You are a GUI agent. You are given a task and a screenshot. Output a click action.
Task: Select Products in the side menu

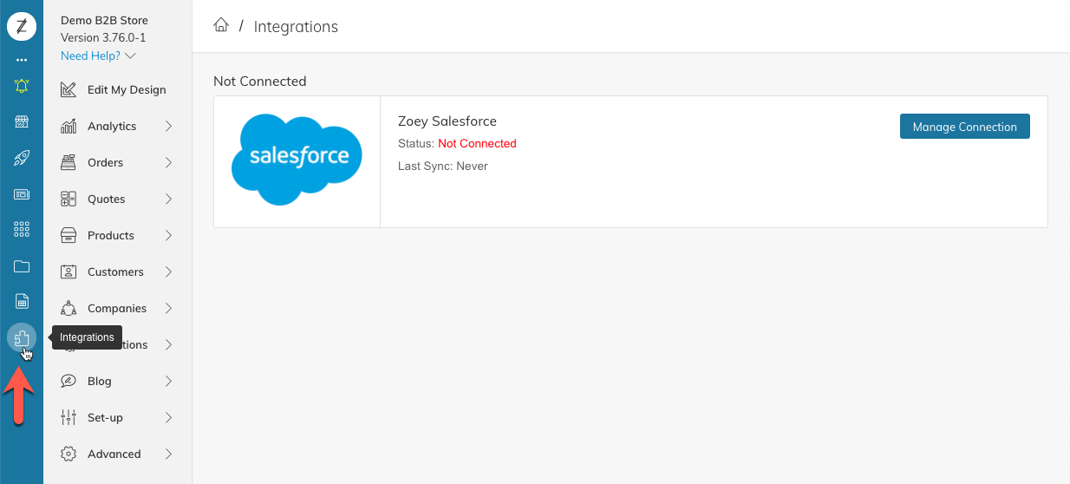point(111,235)
